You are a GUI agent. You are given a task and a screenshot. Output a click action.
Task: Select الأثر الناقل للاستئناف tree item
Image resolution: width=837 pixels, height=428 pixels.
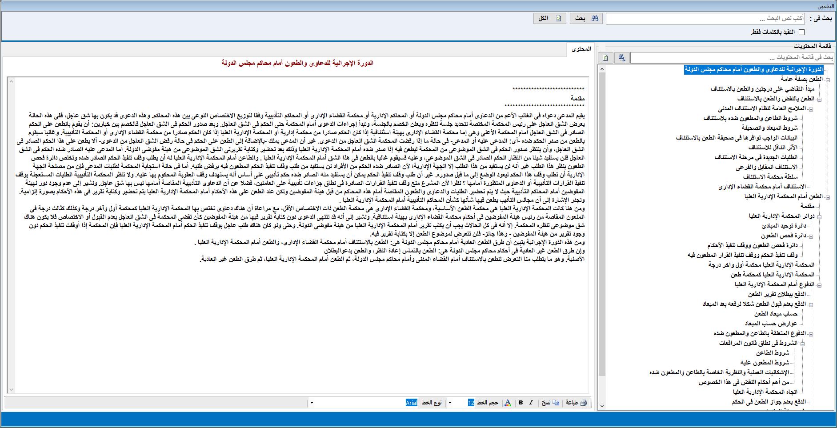coord(773,148)
